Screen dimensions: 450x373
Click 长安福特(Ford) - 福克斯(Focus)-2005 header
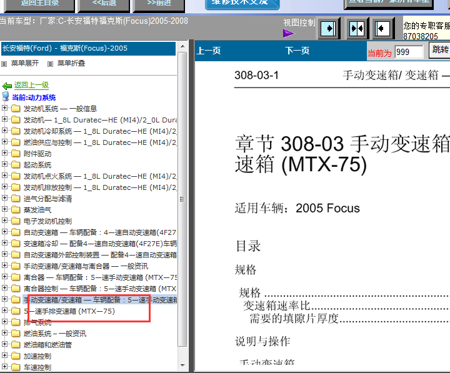click(x=88, y=49)
